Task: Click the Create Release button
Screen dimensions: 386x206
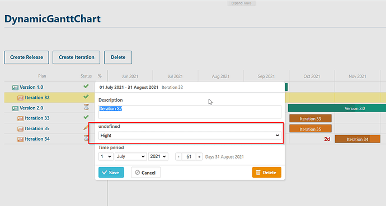Action: (x=26, y=57)
